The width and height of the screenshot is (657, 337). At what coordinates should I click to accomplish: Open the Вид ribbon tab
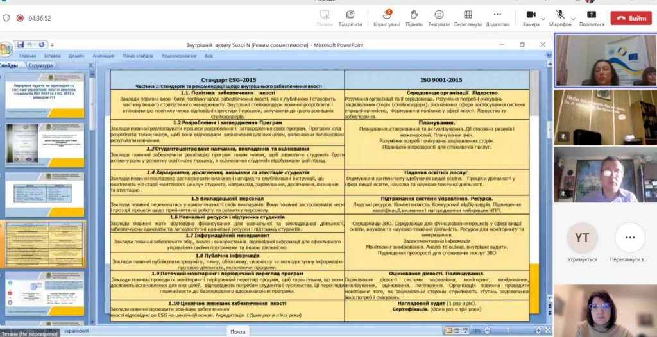tap(209, 56)
